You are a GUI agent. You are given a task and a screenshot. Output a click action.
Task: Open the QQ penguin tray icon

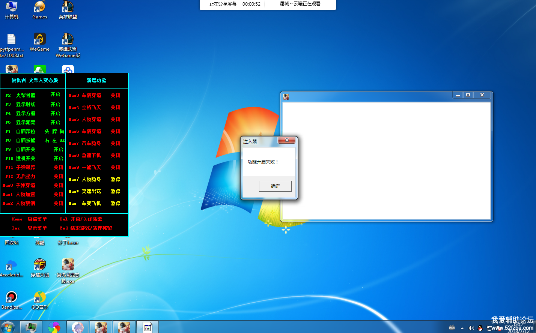[480, 328]
